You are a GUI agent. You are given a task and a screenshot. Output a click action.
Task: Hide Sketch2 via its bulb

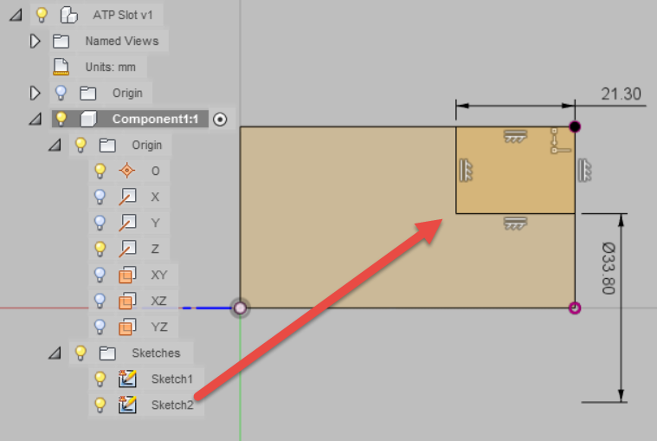tap(100, 405)
